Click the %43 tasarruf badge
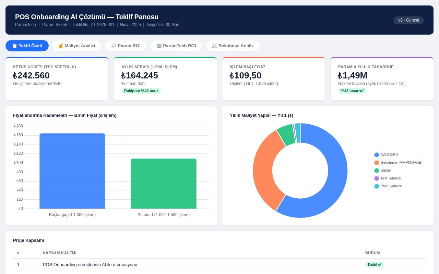The image size is (439, 274). (x=352, y=91)
